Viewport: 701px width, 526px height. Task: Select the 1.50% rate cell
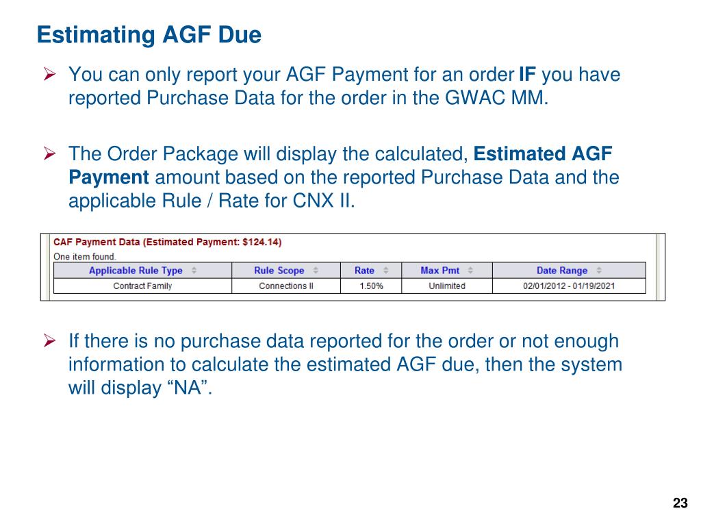point(371,286)
